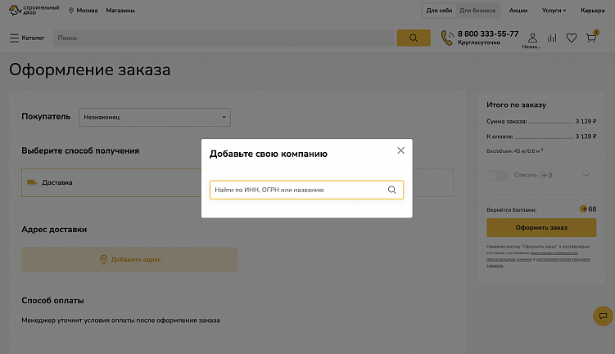Open the product comparison bars icon
The image size is (615, 354).
(x=552, y=38)
